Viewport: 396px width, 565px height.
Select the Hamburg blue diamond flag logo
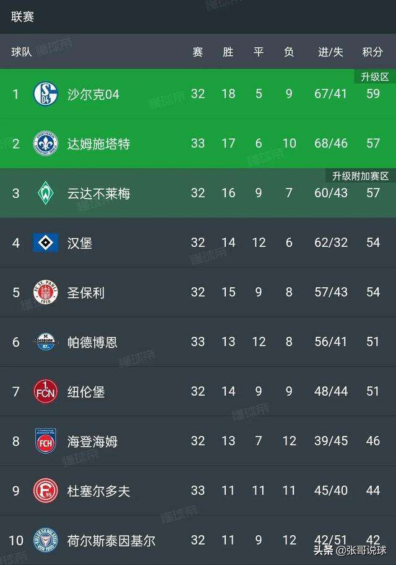[46, 242]
